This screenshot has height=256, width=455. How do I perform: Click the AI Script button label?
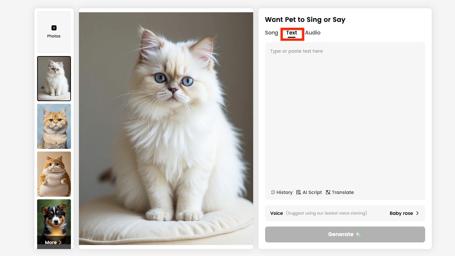coord(312,192)
